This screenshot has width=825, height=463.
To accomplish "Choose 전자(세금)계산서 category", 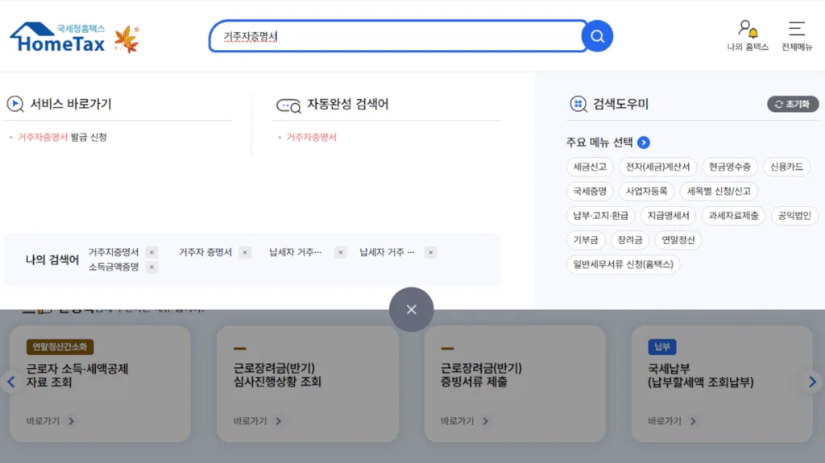I will pyautogui.click(x=657, y=167).
